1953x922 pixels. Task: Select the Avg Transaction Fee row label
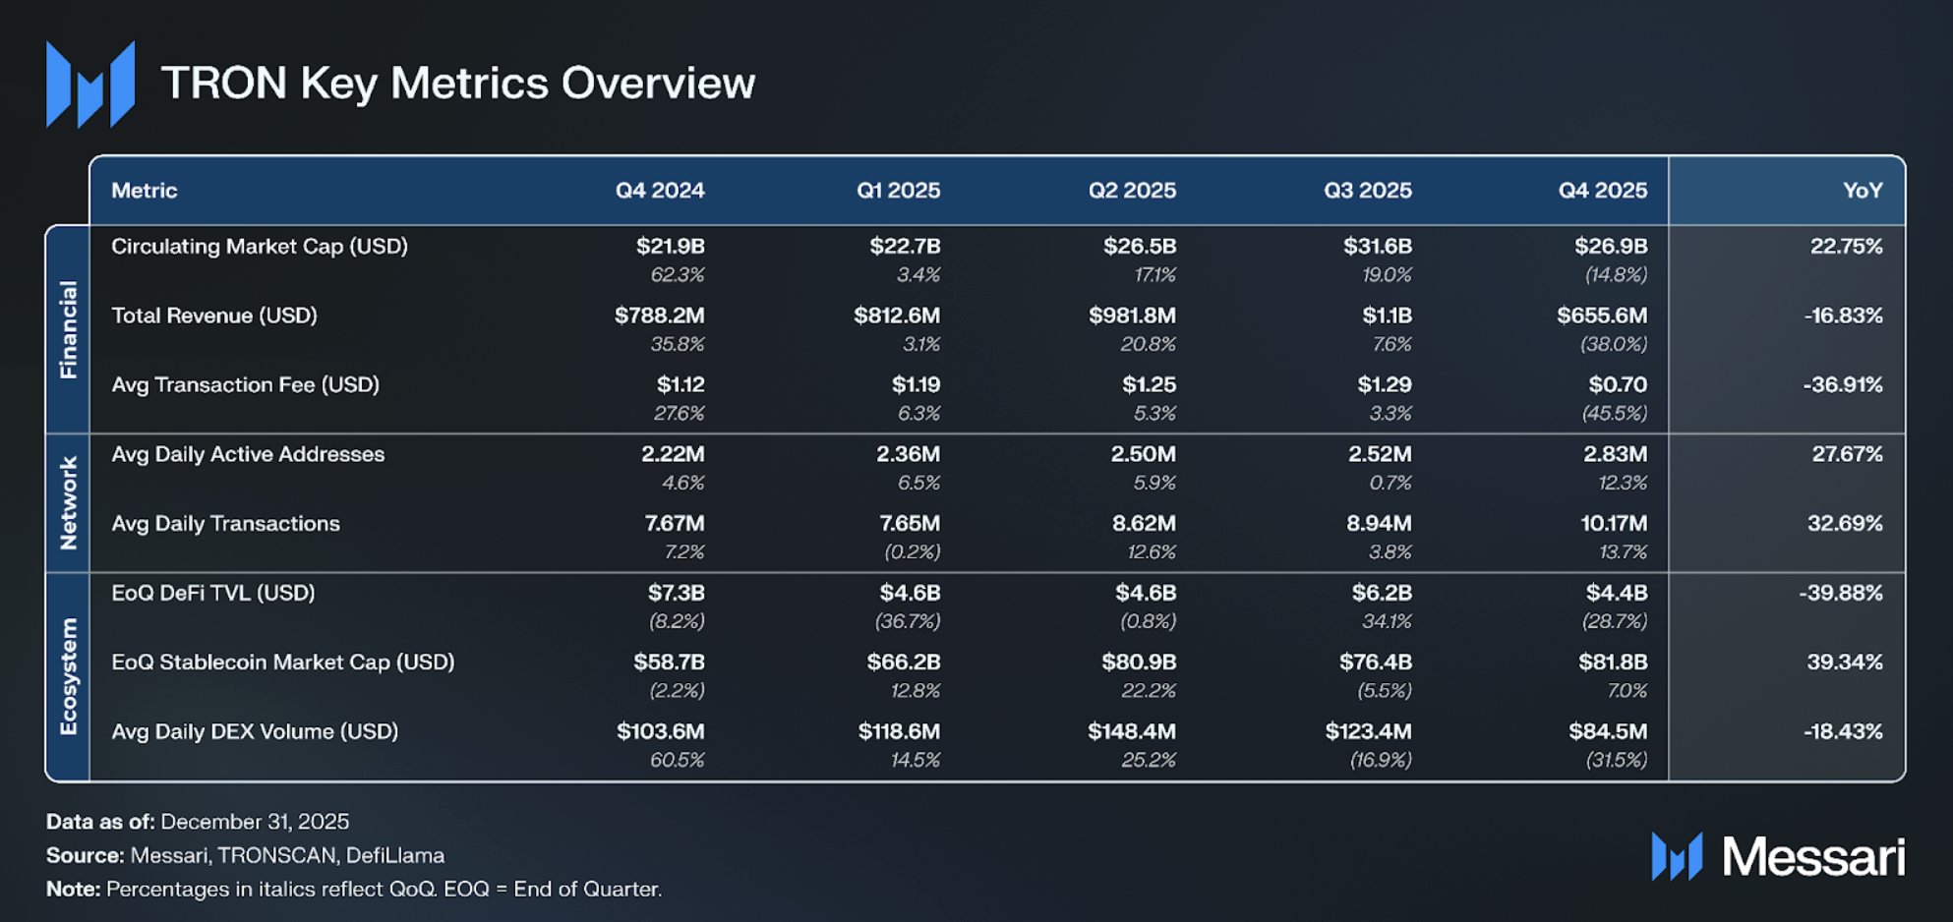(x=245, y=385)
